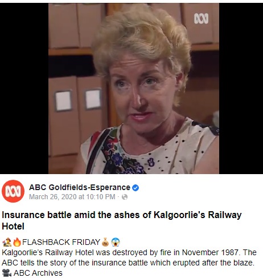Select the ABC Archives credit text
The width and height of the screenshot is (263, 278).
click(x=38, y=273)
